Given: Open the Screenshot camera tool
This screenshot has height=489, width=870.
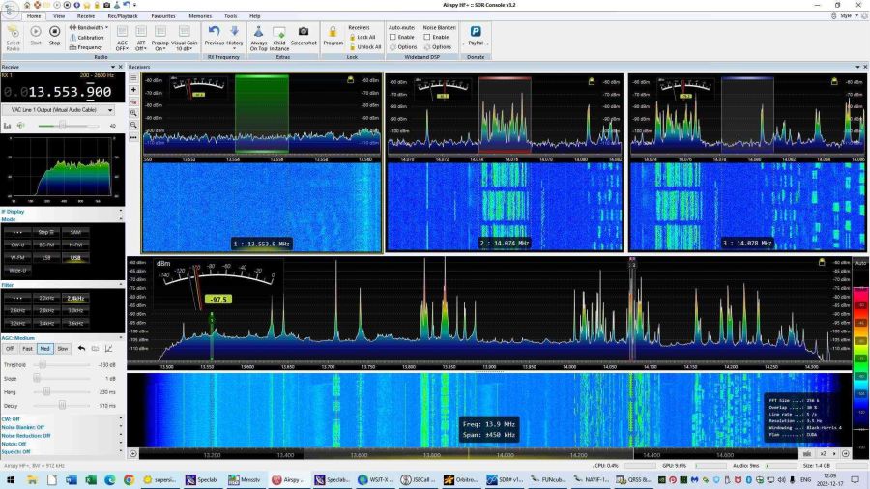Looking at the screenshot, I should [304, 36].
